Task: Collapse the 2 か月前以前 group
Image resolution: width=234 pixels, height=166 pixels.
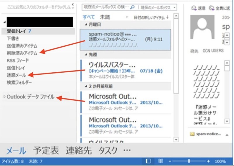Action: pos(86,86)
